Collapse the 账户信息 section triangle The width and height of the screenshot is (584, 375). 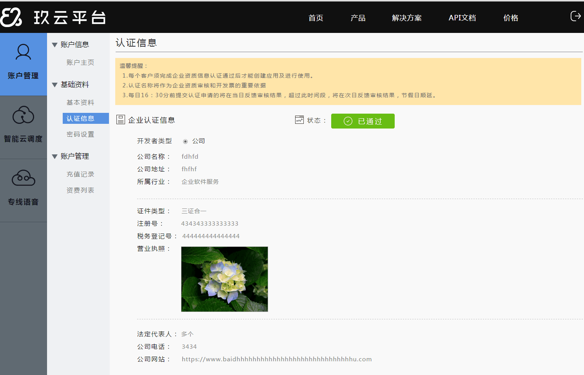54,45
